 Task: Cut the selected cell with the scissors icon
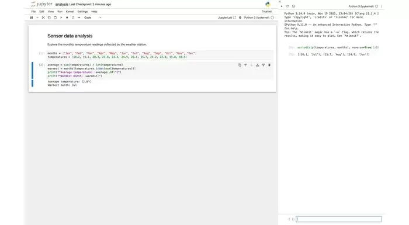tap(43, 18)
